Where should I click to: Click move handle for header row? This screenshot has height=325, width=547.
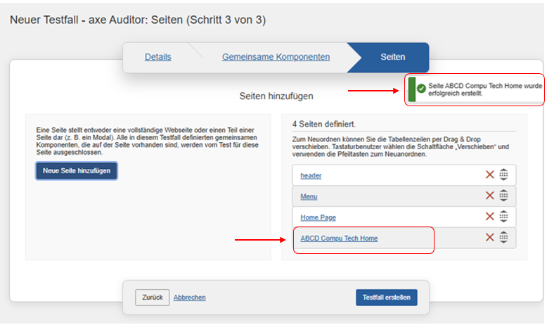tap(503, 175)
